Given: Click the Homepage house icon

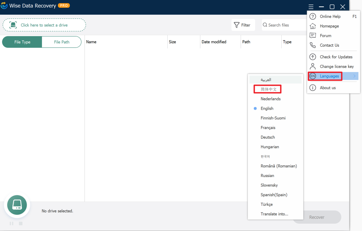Looking at the screenshot, I should click(313, 26).
